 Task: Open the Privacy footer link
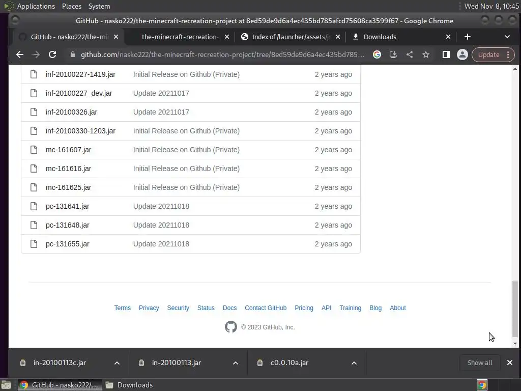tap(149, 308)
